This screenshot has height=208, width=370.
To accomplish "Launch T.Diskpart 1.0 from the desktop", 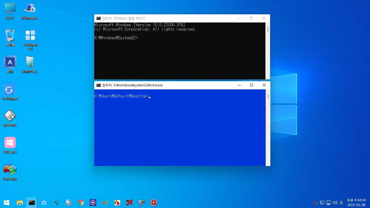I will point(30,40).
